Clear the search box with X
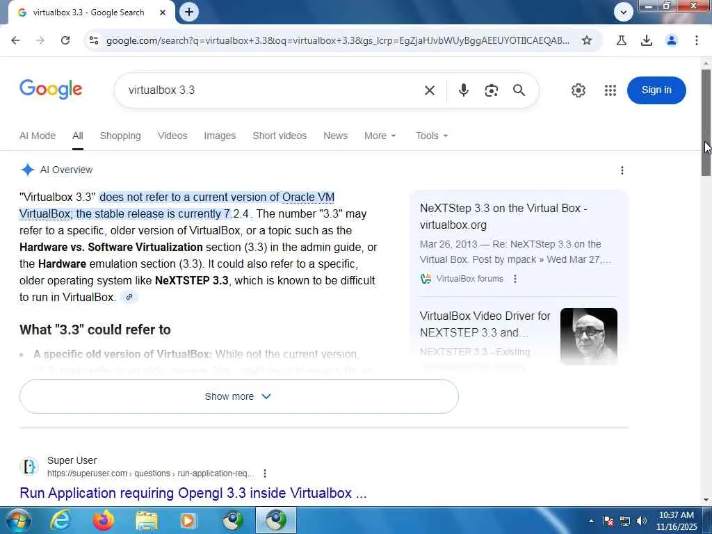Screen dimensions: 712x534 (x=430, y=90)
